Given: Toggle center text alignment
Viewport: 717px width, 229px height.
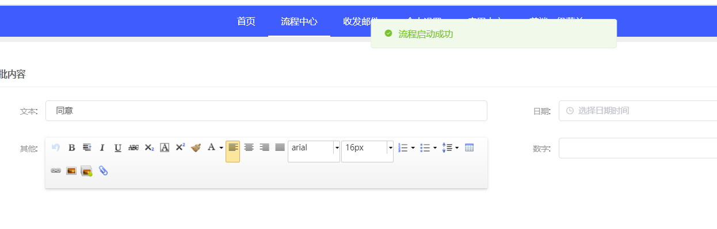Looking at the screenshot, I should pos(249,148).
